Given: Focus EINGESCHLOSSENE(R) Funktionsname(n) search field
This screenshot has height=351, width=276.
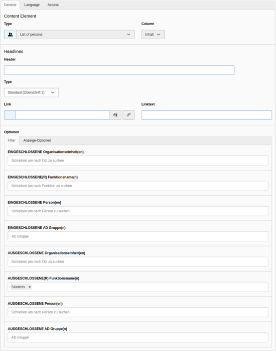Looking at the screenshot, I should (138, 186).
